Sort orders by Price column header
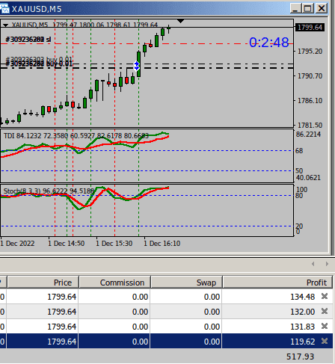335x364 pixels. [x=43, y=283]
